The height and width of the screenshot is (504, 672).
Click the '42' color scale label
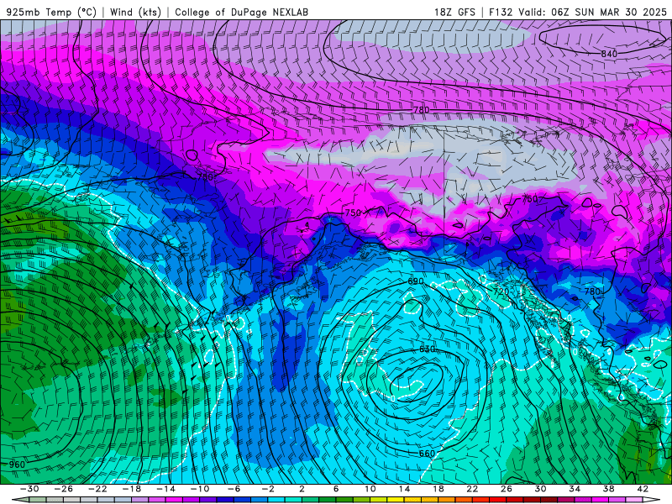[643, 489]
